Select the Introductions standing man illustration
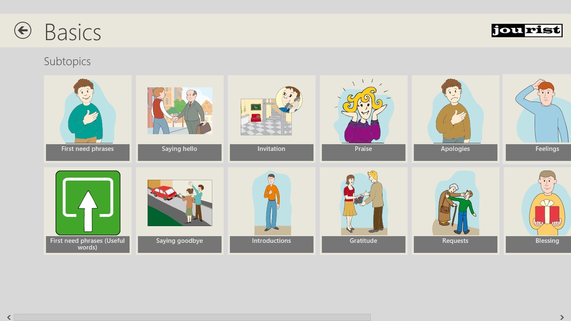Screen dimensions: 571x321 [x=272, y=203]
